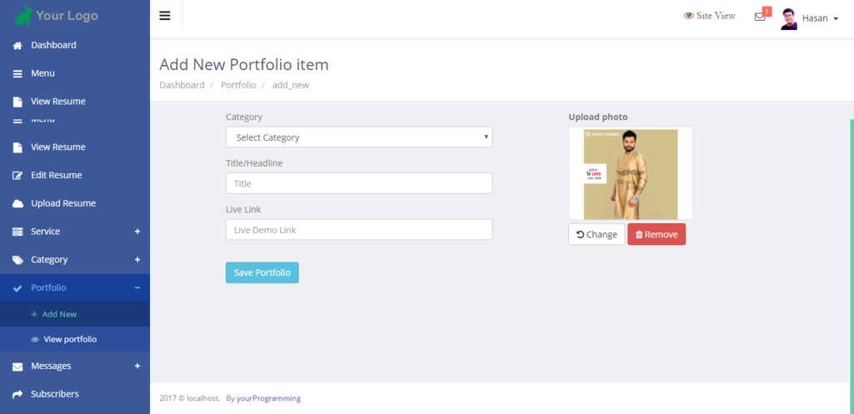
Task: Click the Upload Resume cloud icon
Action: point(17,204)
